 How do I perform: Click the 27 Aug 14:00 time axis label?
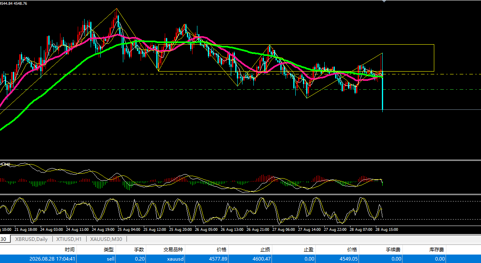click(309, 229)
